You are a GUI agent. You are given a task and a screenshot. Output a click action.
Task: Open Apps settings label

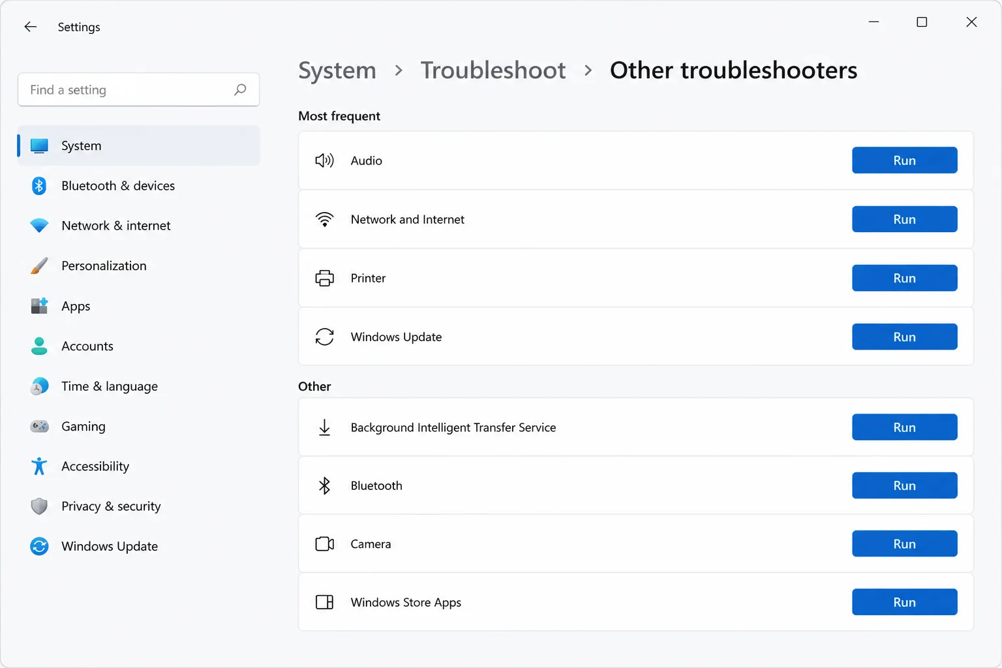click(76, 306)
